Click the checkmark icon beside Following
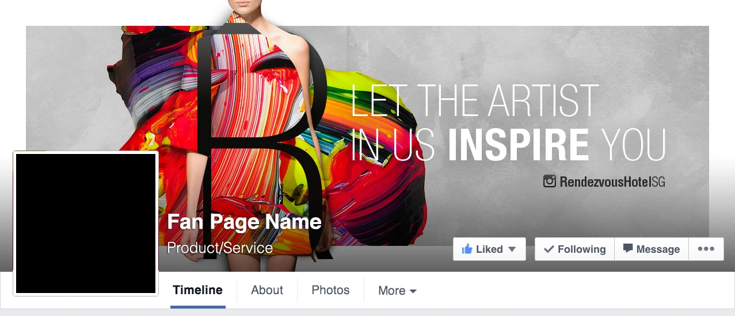The height and width of the screenshot is (316, 735). point(549,249)
